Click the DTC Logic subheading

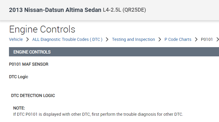click(19, 77)
